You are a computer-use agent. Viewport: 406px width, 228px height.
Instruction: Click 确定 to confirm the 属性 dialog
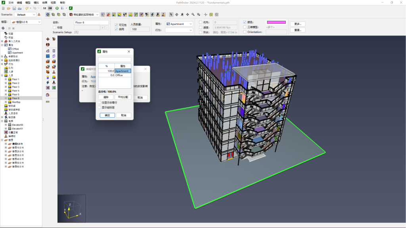click(x=107, y=115)
